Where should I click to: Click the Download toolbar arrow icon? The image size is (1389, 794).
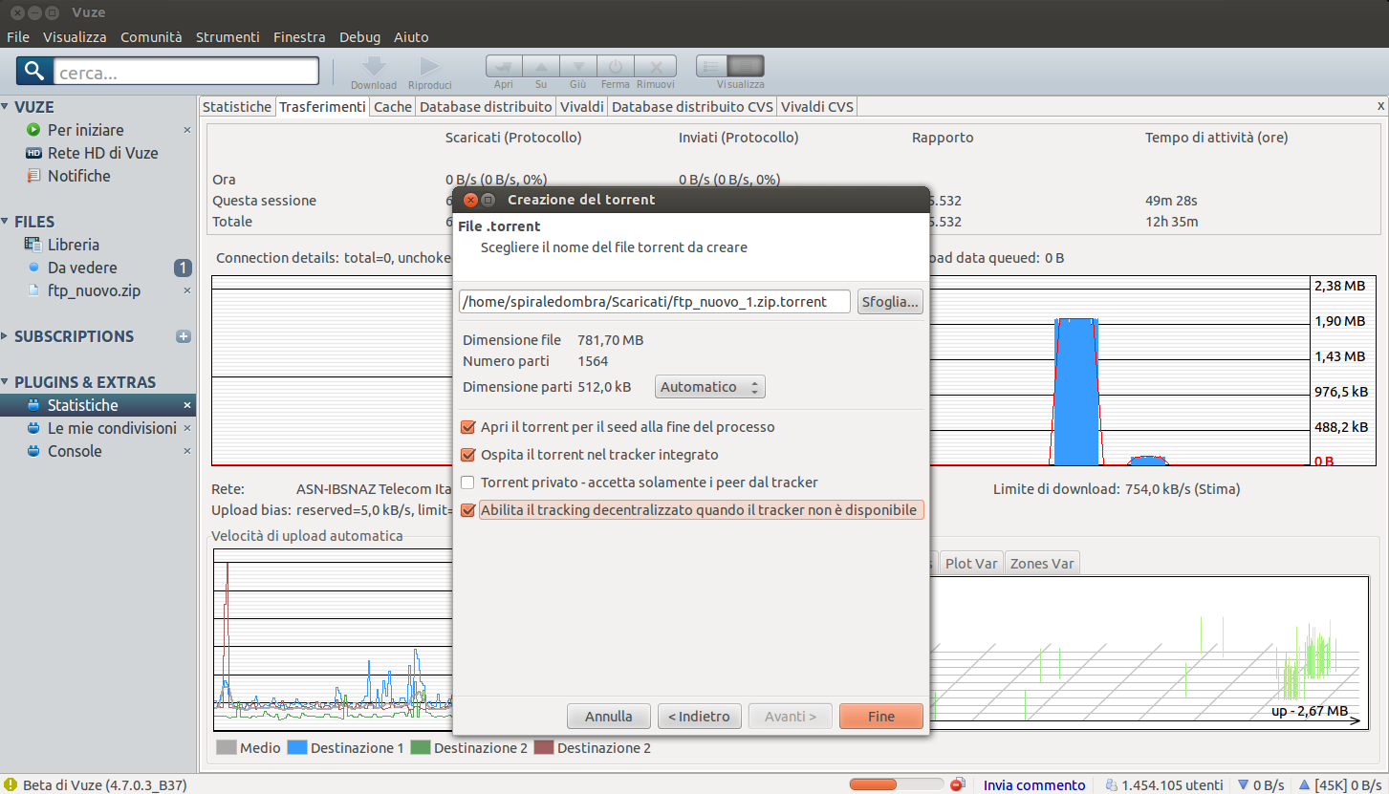(x=374, y=67)
